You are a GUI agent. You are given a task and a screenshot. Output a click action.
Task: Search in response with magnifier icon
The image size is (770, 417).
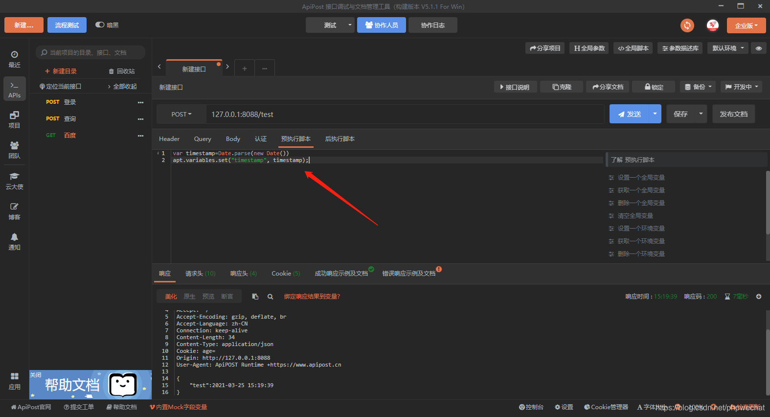270,297
